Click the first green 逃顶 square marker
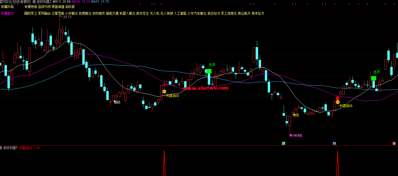The height and width of the screenshot is (176, 398). click(209, 71)
